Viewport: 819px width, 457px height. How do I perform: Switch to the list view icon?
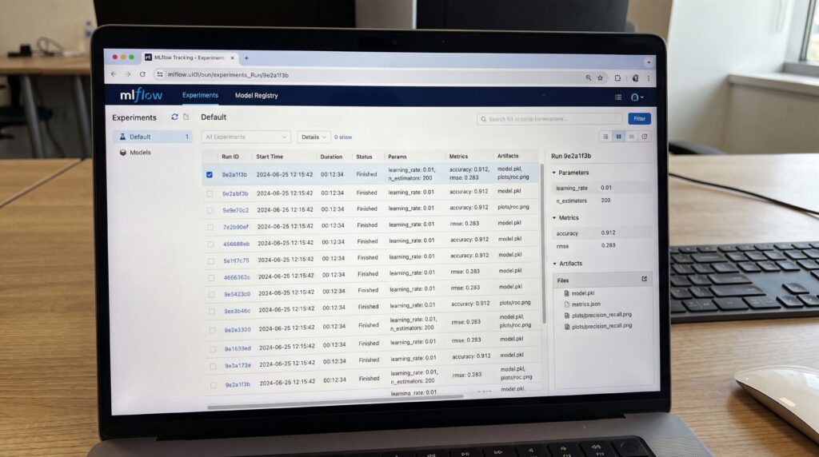pos(605,137)
